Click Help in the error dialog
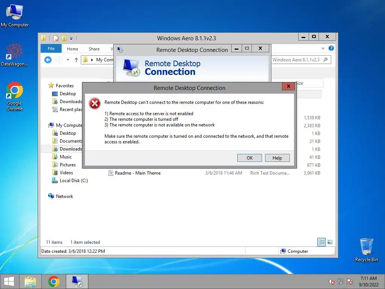This screenshot has height=289, width=385. 277,158
